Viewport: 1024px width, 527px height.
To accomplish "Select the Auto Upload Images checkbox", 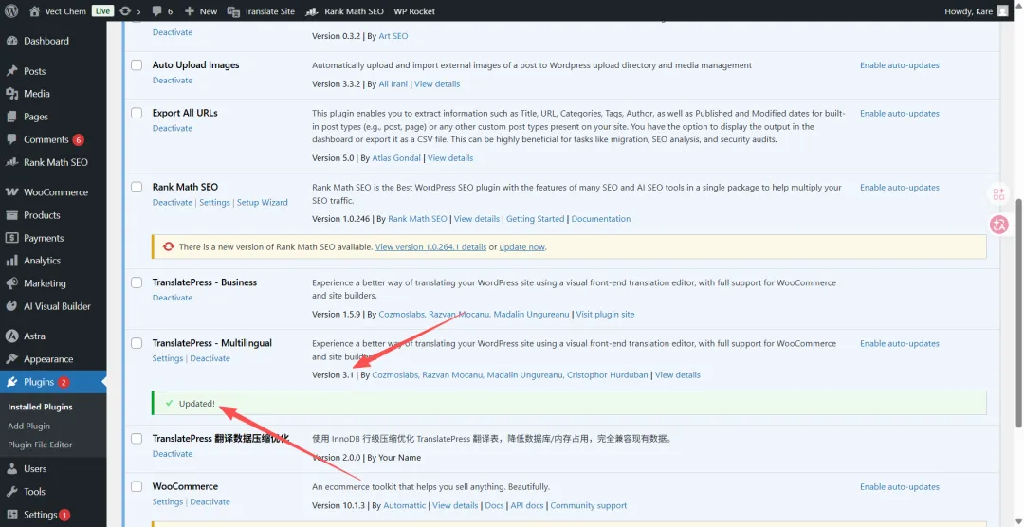I will tap(137, 64).
